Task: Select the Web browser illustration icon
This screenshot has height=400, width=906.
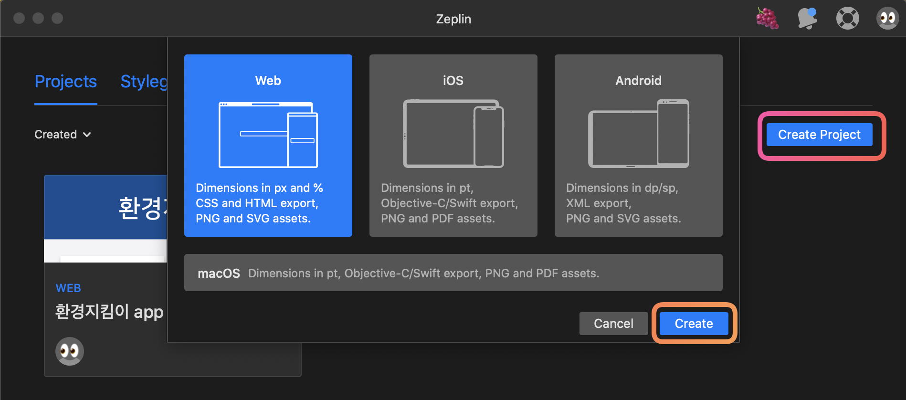Action: (x=268, y=135)
